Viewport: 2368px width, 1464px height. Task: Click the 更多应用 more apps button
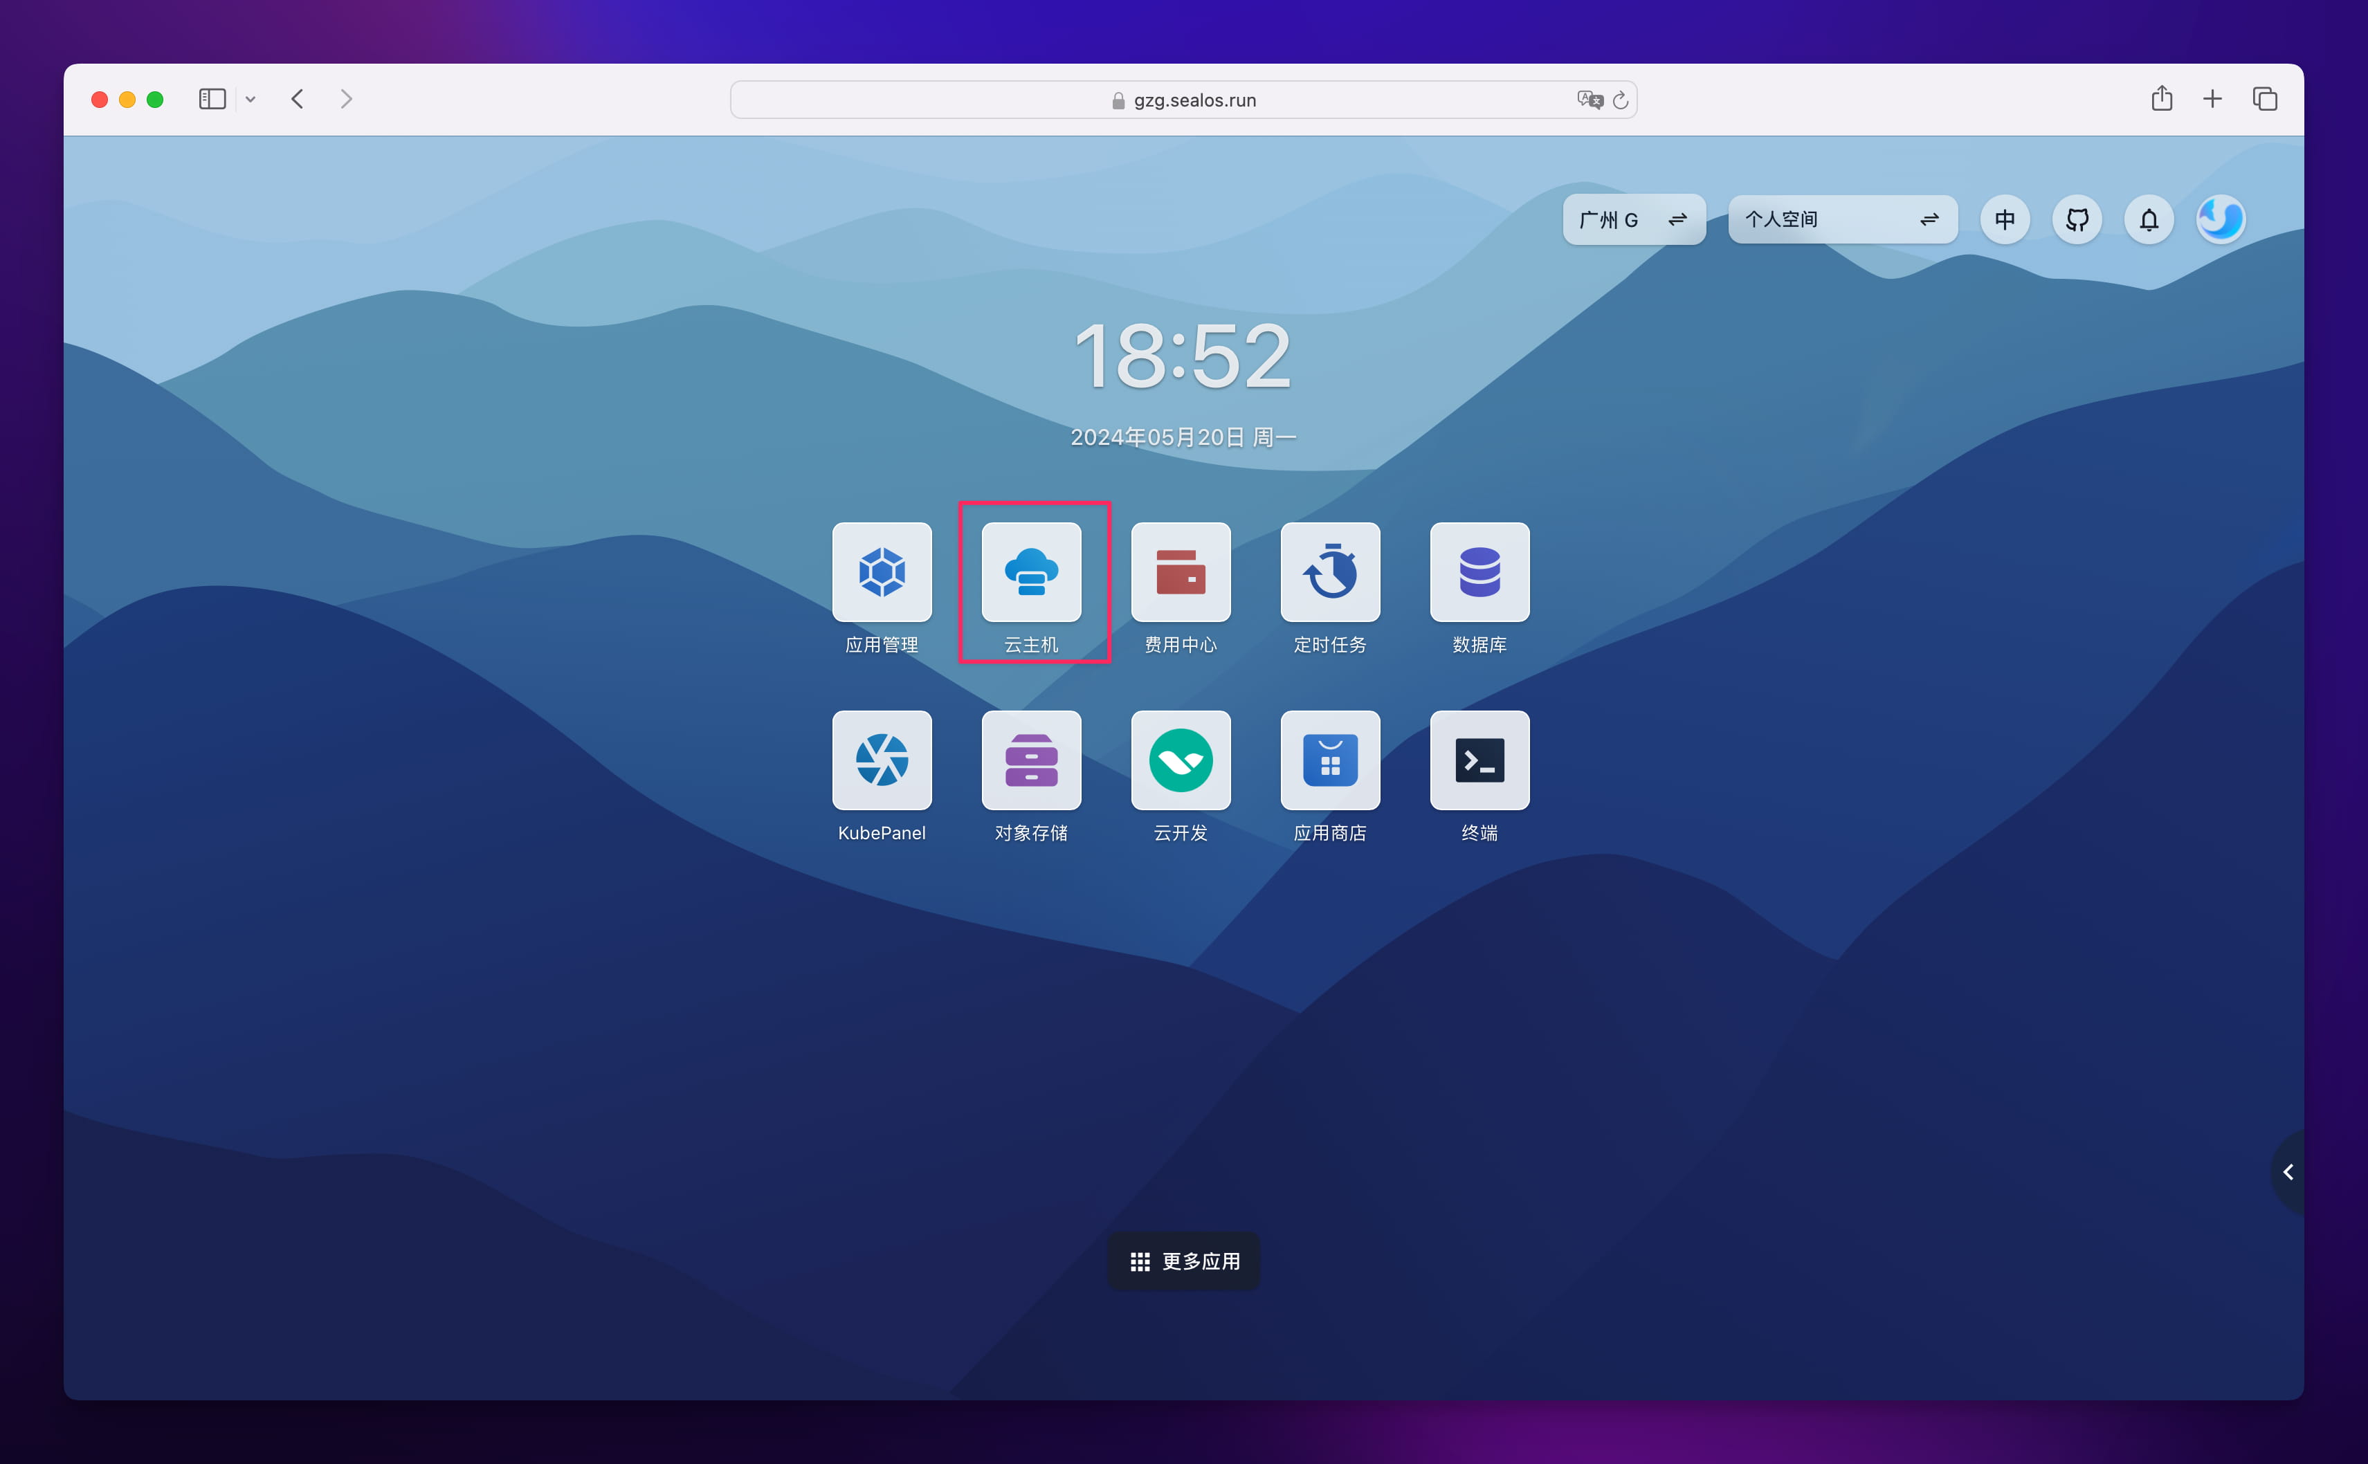(x=1184, y=1261)
